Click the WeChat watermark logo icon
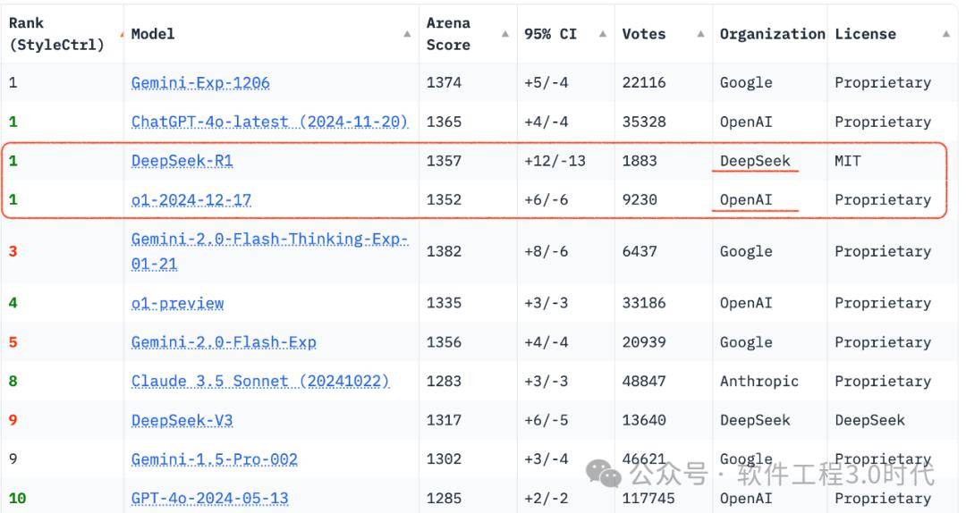966x513 pixels. 603,473
